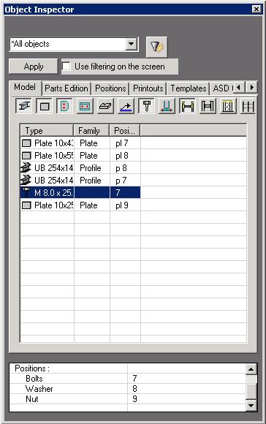Toggle the bolts filter icon
The width and height of the screenshot is (266, 424).
point(146,106)
